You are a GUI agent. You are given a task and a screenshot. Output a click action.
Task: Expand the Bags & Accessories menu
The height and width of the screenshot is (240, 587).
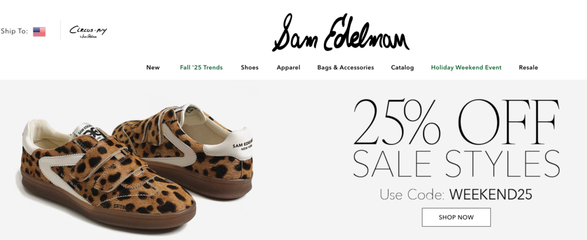point(346,68)
